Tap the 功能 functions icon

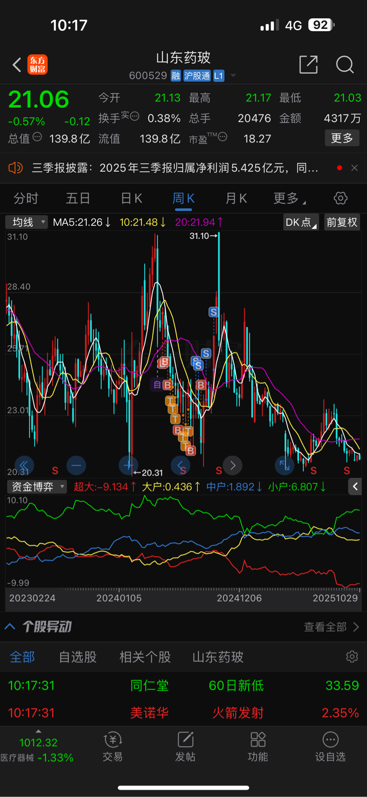pyautogui.click(x=258, y=747)
